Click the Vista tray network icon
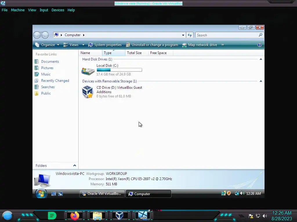 point(237,193)
